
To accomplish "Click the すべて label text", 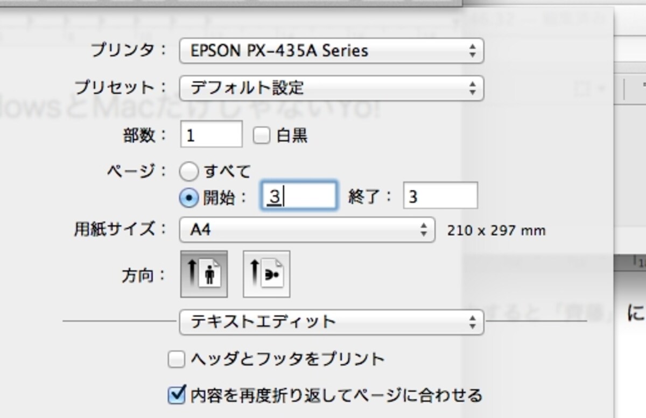I will (227, 172).
